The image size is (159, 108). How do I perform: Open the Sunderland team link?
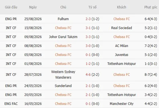pyautogui.click(x=63, y=86)
